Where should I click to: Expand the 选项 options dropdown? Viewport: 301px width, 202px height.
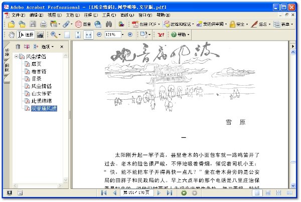(48, 47)
